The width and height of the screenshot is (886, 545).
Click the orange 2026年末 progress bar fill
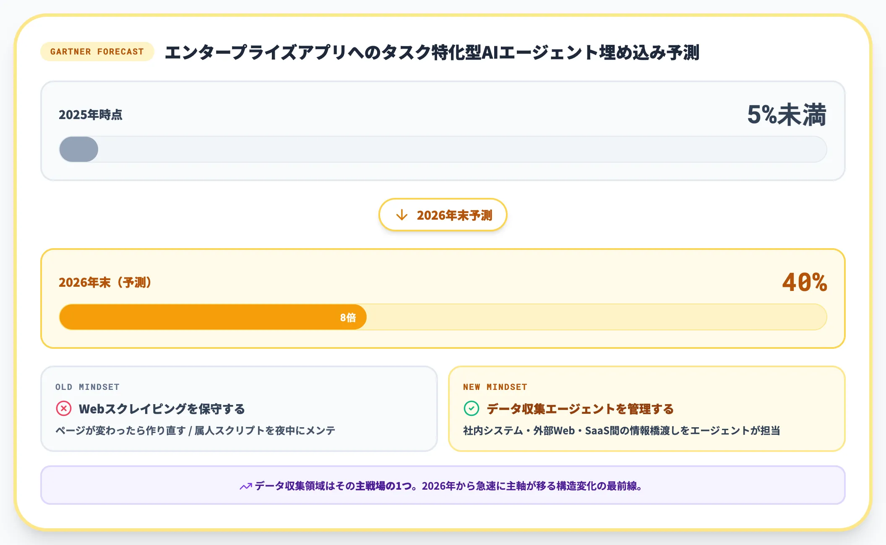pos(213,317)
